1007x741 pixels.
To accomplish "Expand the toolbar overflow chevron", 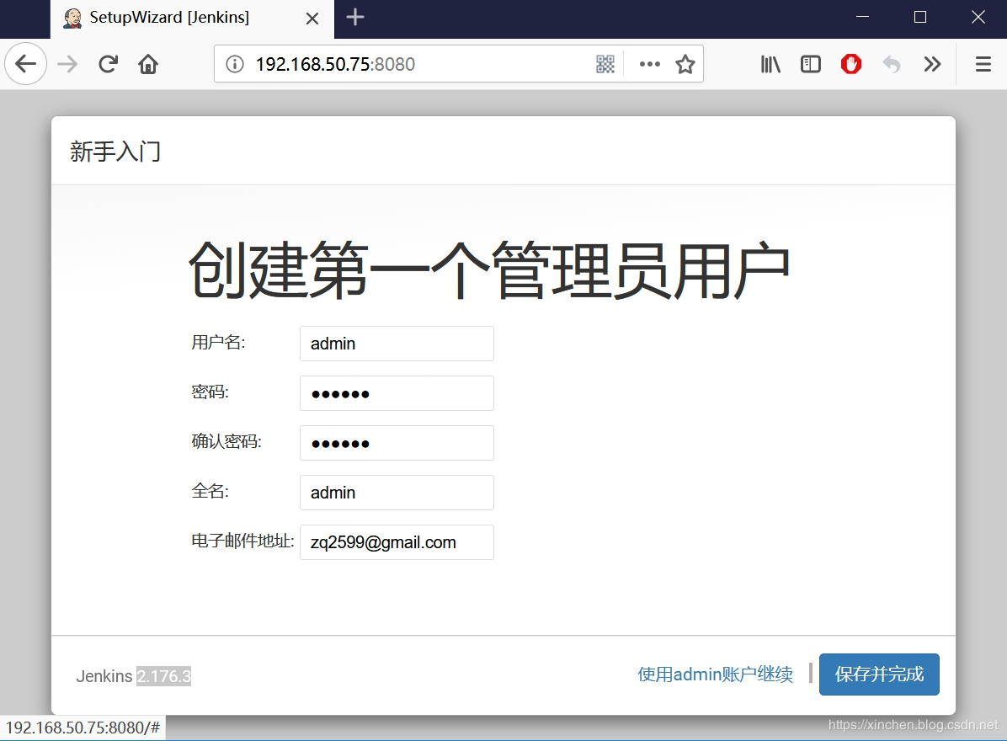I will (x=932, y=63).
